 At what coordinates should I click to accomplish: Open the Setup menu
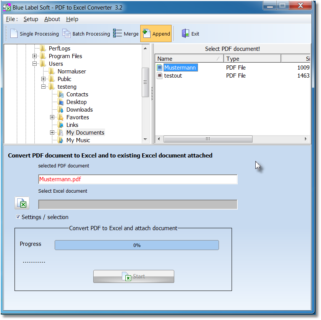(x=31, y=19)
